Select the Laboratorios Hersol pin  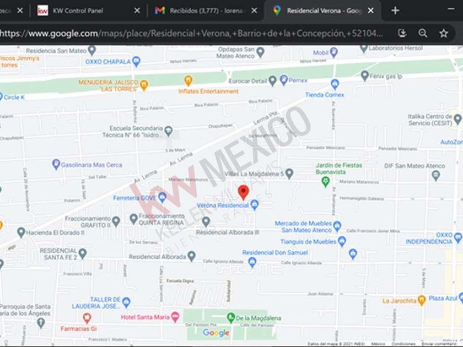(x=364, y=48)
